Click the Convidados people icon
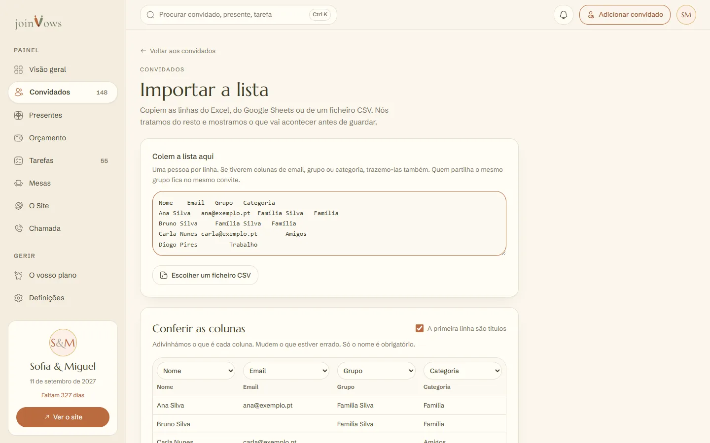The width and height of the screenshot is (710, 443). [19, 92]
